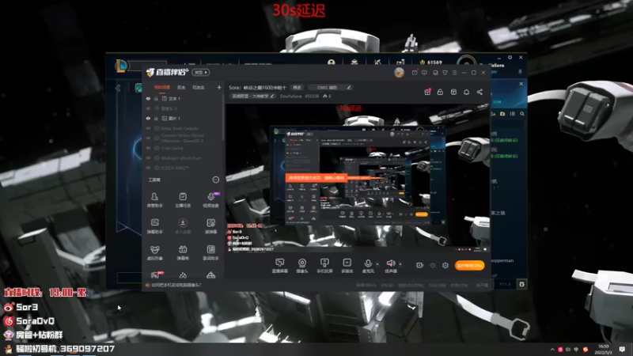Image resolution: width=633 pixels, height=356 pixels.
Task: Show hidden tray icons chevron
Action: 552,349
